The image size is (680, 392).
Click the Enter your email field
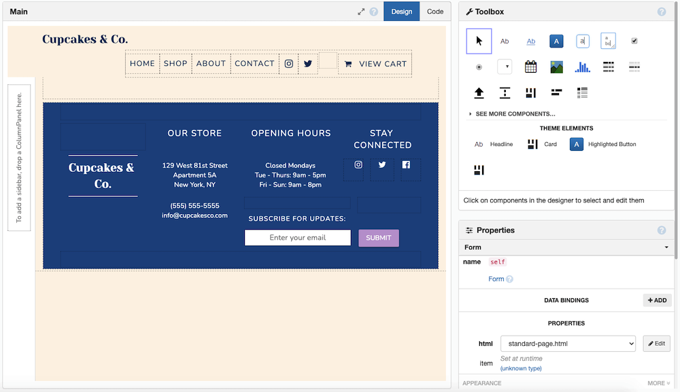(x=298, y=238)
